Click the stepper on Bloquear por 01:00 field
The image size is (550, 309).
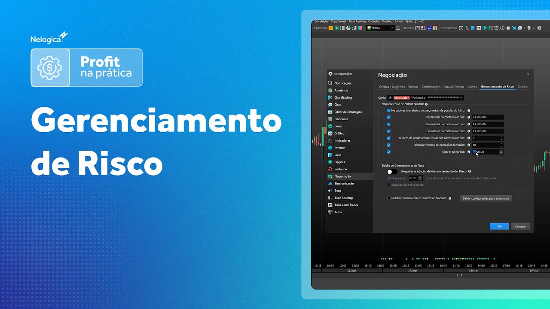click(420, 178)
